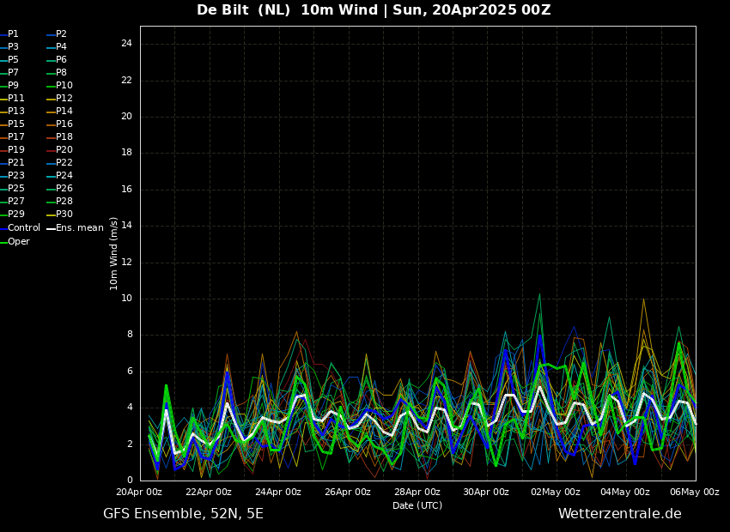730x532 pixels.
Task: Click the Oper legend entry
Action: click(15, 241)
